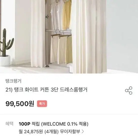
Task: Tap the red 특가 badge
Action: pyautogui.click(x=42, y=104)
